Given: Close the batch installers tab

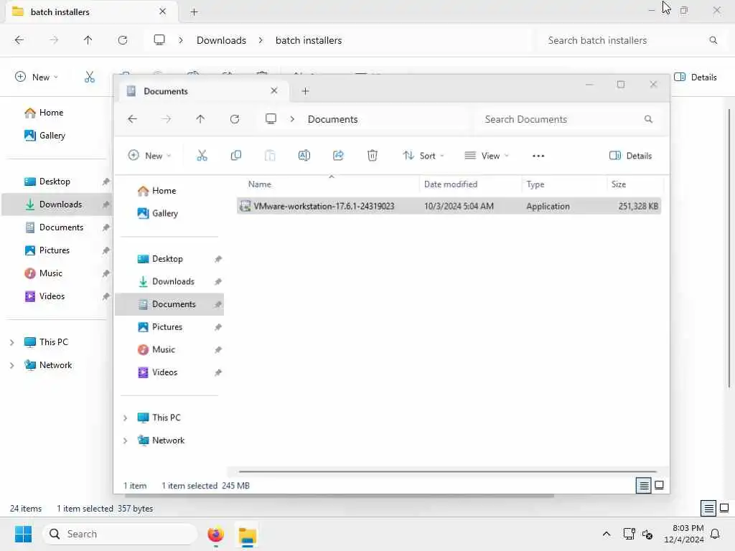Looking at the screenshot, I should click(163, 11).
